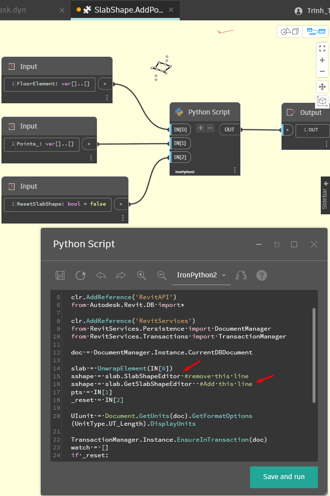Open the Trinh user account menu
This screenshot has height=496, width=330.
pos(313,11)
